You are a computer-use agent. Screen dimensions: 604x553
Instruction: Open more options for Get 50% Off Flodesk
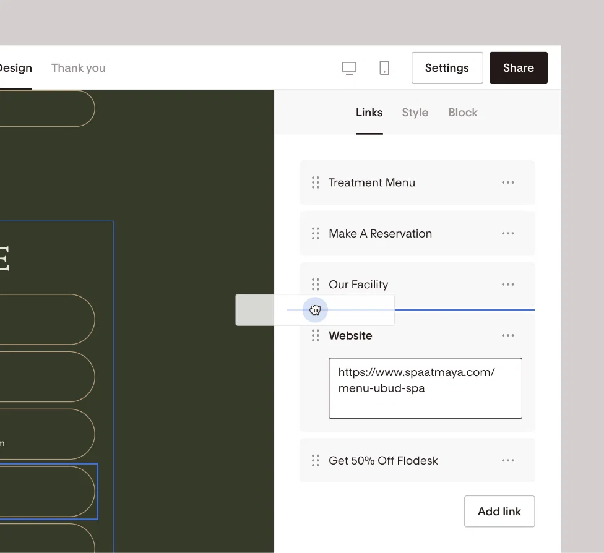pyautogui.click(x=507, y=461)
